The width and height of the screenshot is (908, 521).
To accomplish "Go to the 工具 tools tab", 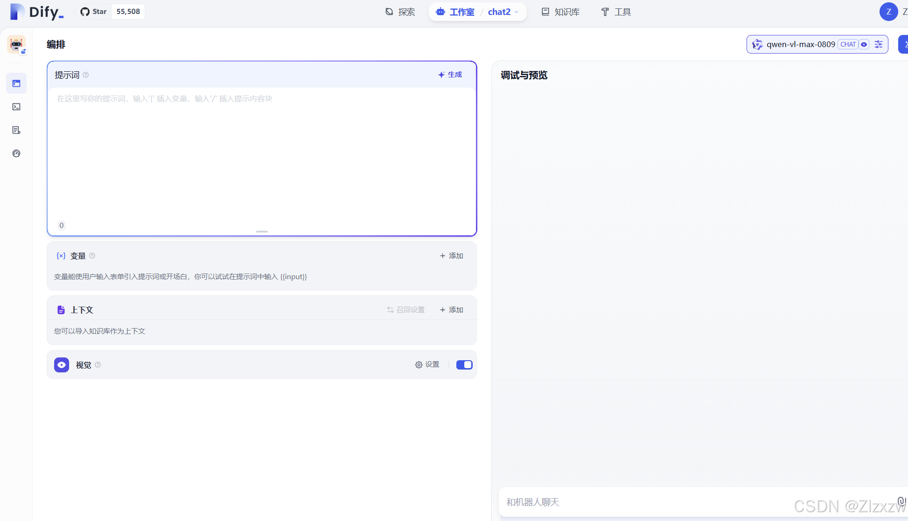I will click(616, 12).
